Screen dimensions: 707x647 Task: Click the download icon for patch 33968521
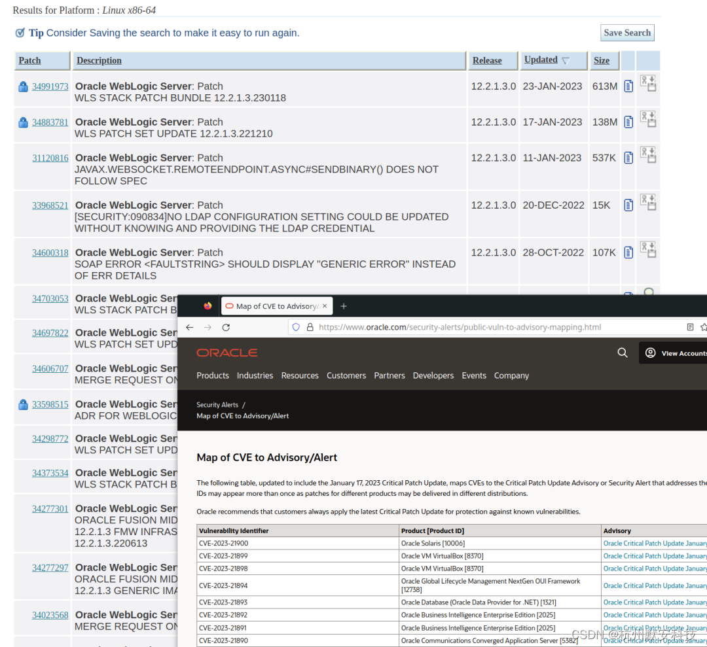click(x=648, y=202)
